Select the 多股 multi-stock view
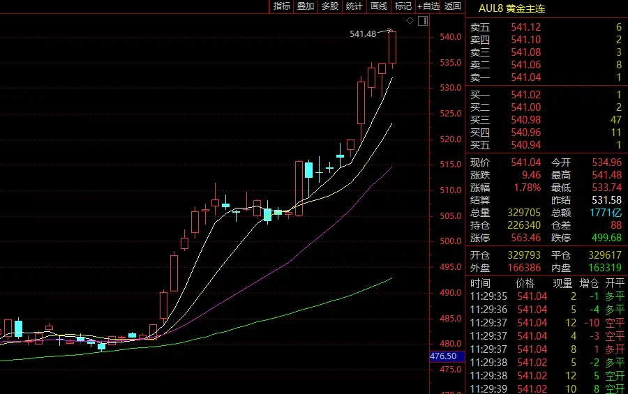Screen dimensions: 628x394 (330, 6)
